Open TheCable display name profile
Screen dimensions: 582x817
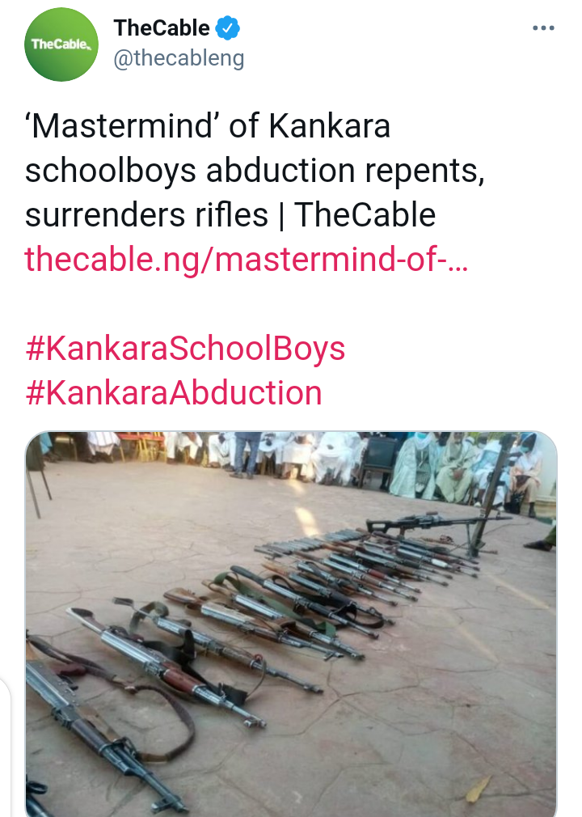pos(162,28)
